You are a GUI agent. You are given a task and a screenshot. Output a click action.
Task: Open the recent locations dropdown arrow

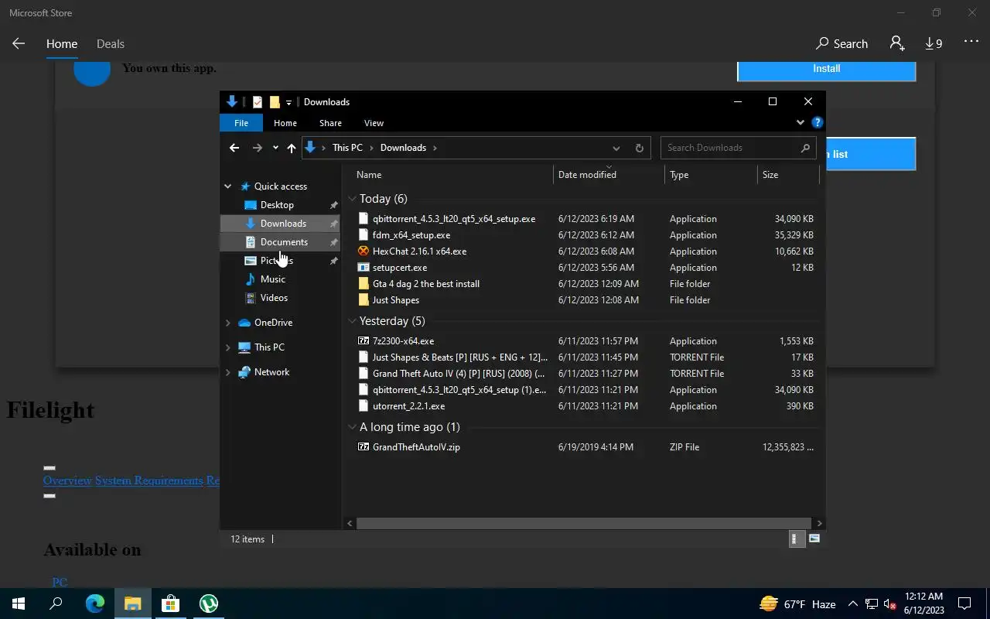click(x=275, y=148)
